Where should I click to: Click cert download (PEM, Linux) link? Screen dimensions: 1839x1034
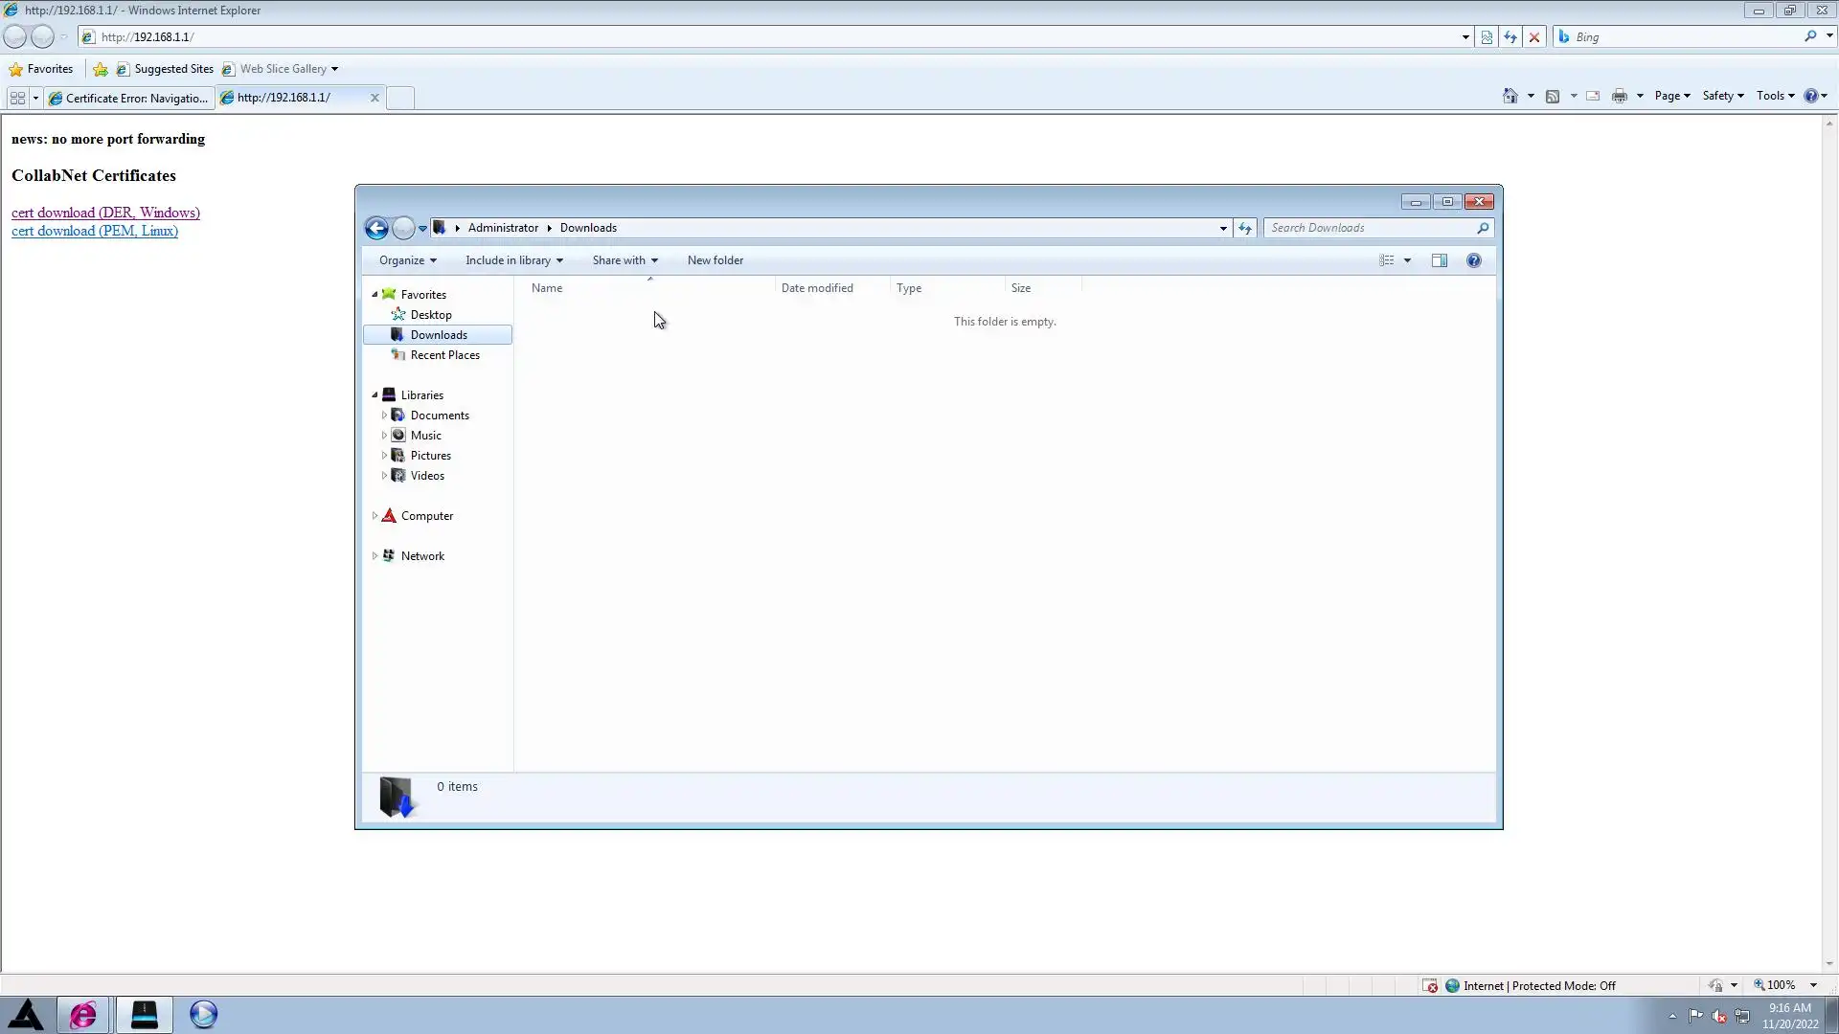(95, 231)
